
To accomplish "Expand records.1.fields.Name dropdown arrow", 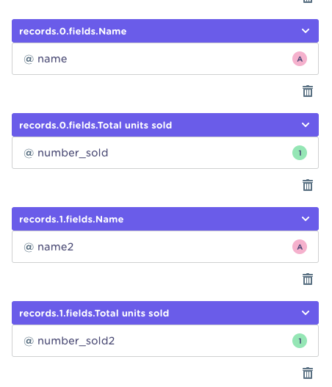I will tap(306, 219).
